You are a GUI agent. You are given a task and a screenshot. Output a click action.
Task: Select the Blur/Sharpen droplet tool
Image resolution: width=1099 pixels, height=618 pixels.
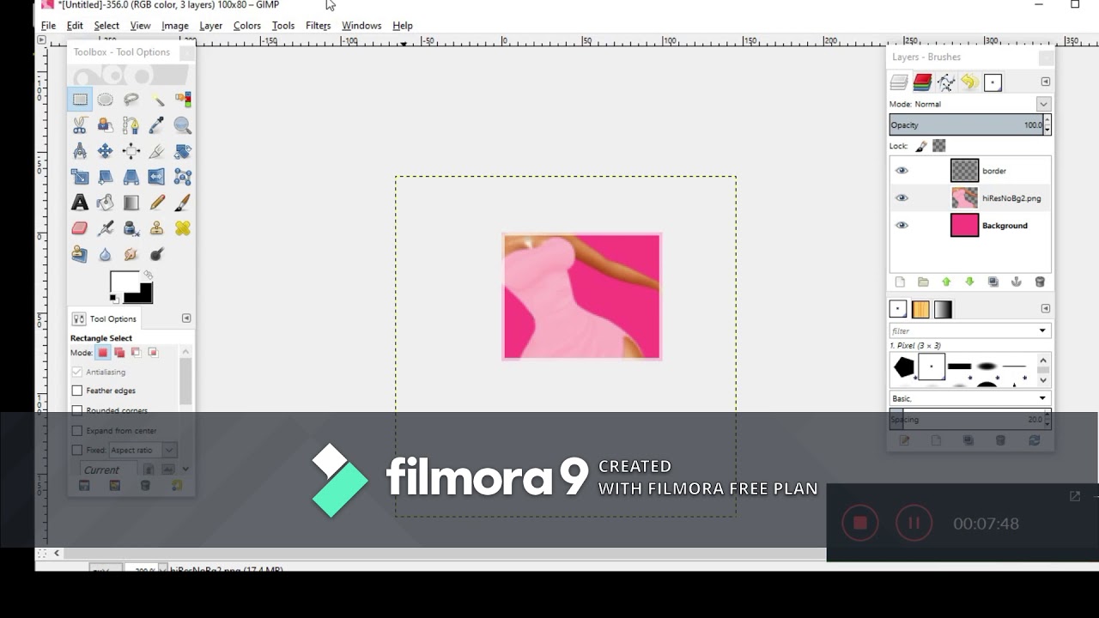(105, 254)
